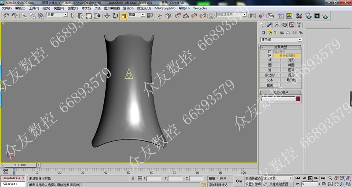
Task: Uncheck the Start New Shape checkbox
Action: click(270, 55)
